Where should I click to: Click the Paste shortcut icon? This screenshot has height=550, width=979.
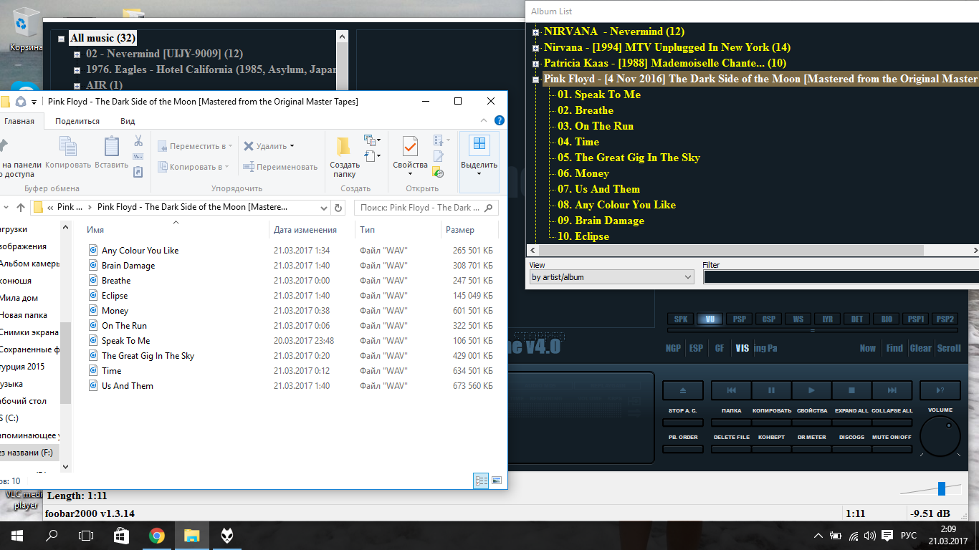(138, 172)
